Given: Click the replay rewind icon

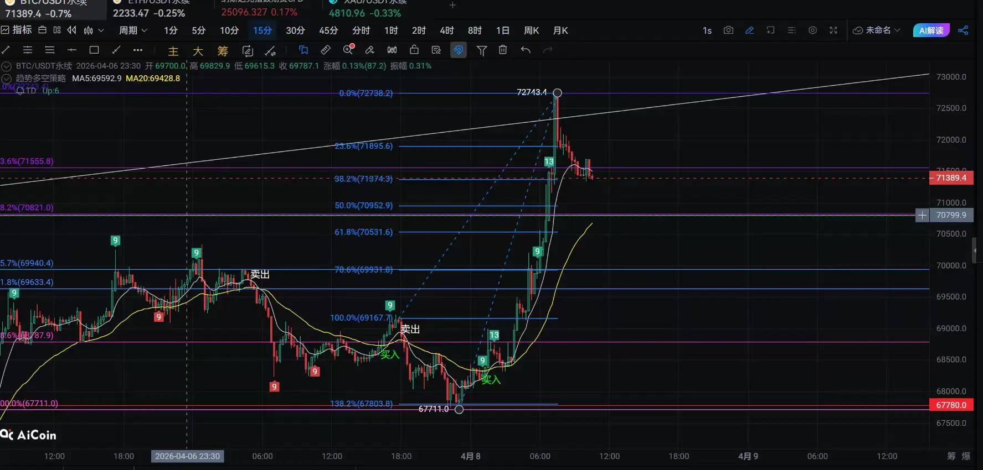Looking at the screenshot, I should click(72, 30).
